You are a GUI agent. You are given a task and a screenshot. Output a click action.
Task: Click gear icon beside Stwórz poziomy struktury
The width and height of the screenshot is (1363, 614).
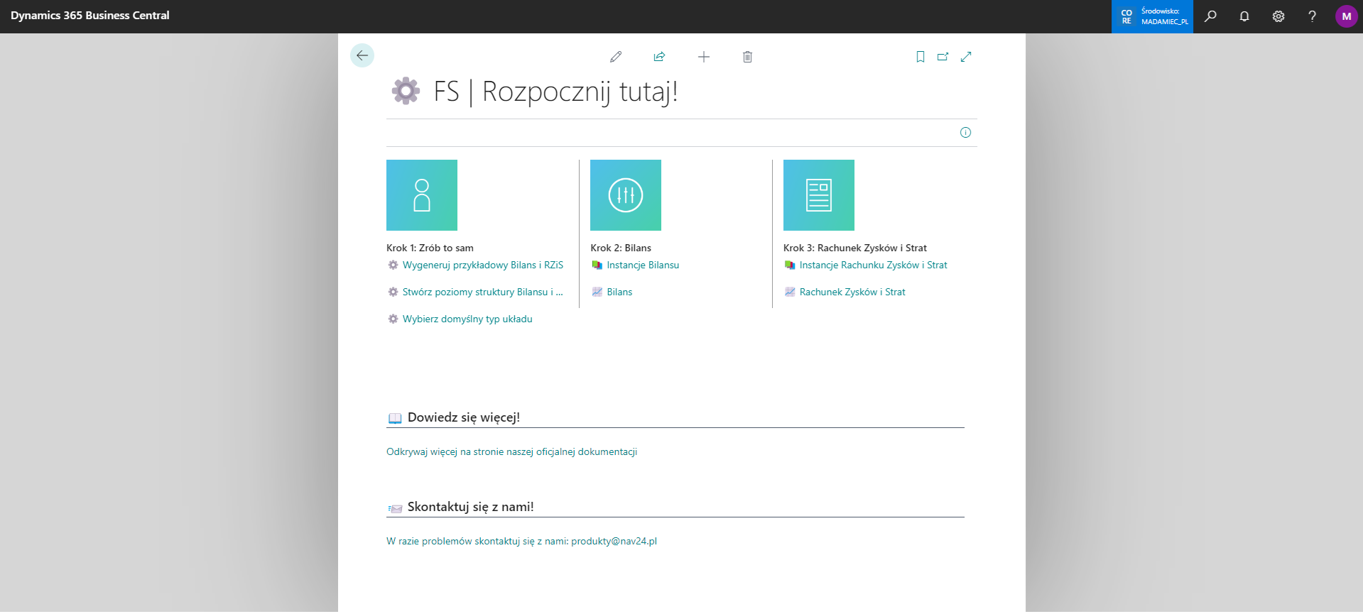393,292
